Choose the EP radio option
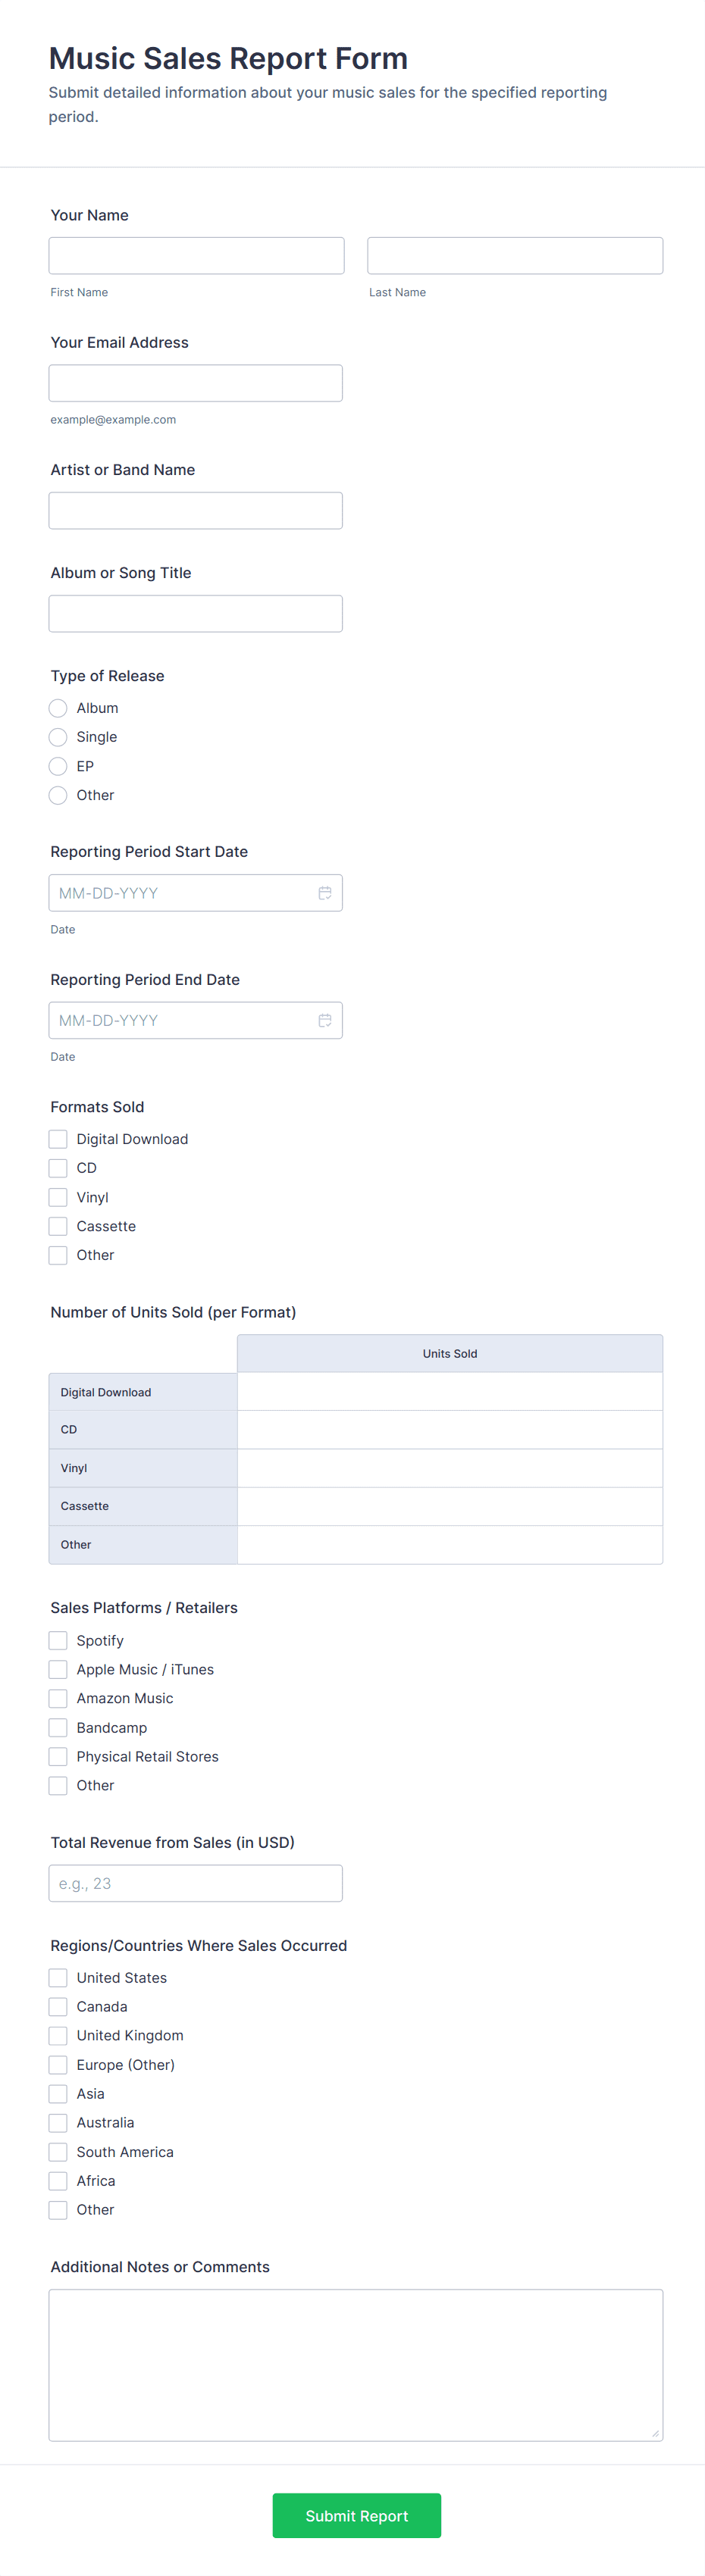This screenshot has width=705, height=2576. (58, 766)
